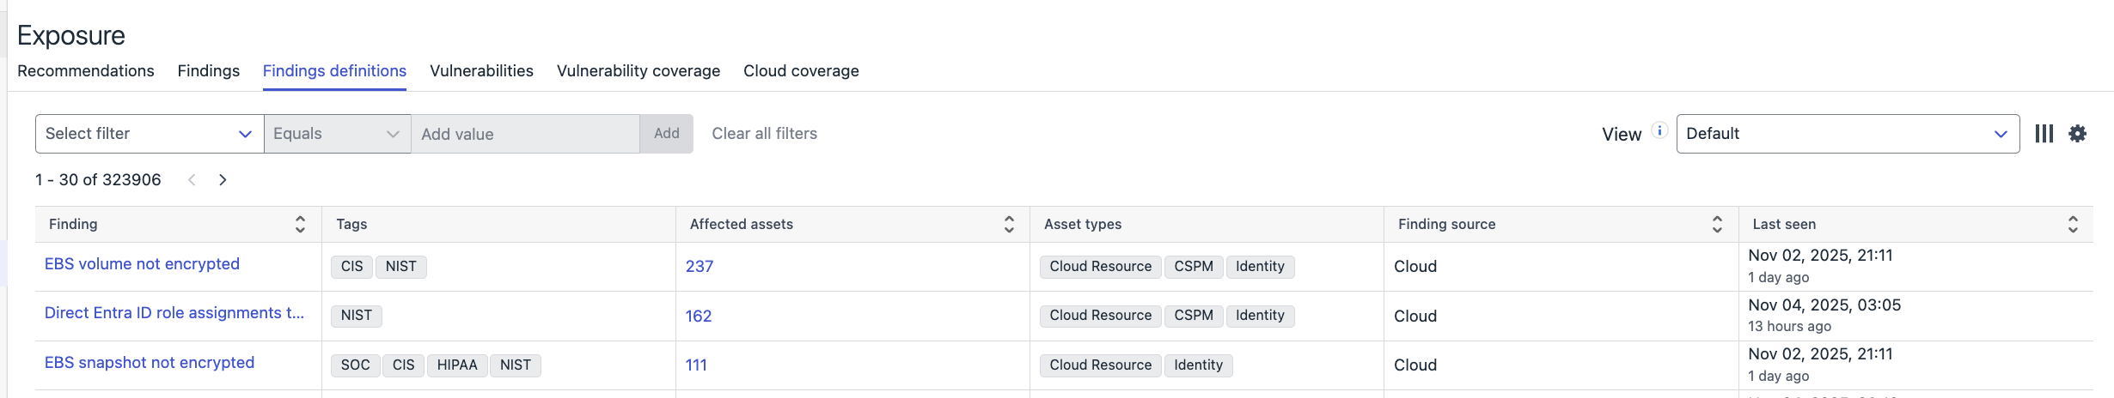Click the settings gear icon
This screenshot has width=2114, height=398.
[x=2077, y=134]
